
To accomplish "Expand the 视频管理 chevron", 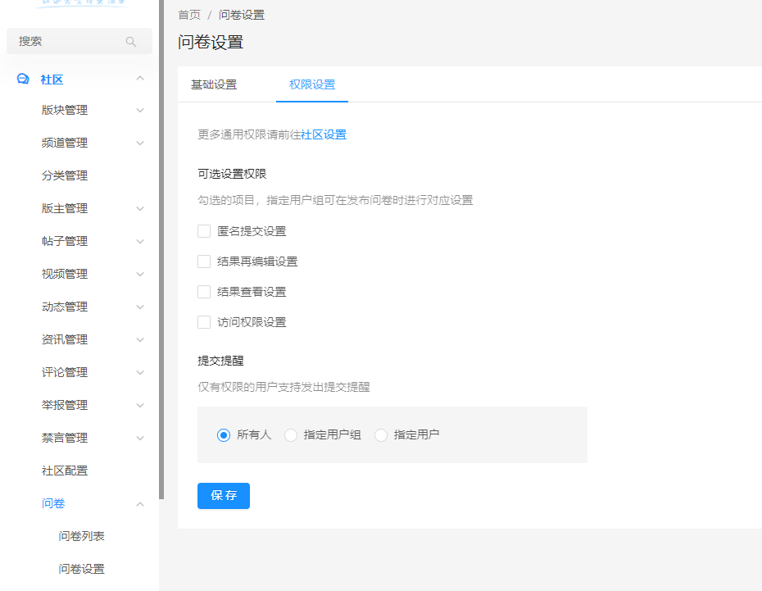I will [x=140, y=274].
